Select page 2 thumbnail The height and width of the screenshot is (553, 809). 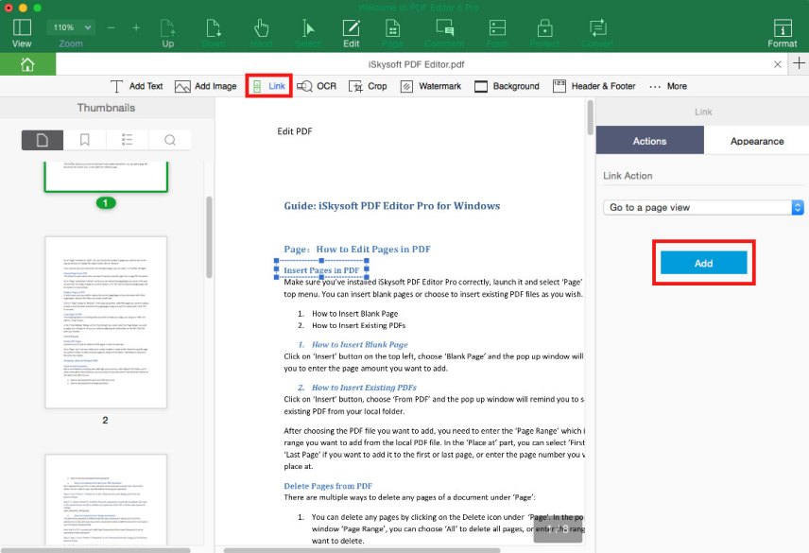pos(106,322)
